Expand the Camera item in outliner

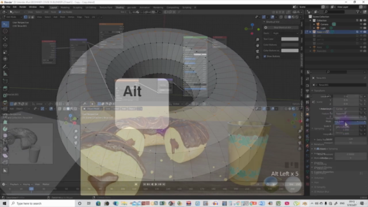[x=315, y=24]
